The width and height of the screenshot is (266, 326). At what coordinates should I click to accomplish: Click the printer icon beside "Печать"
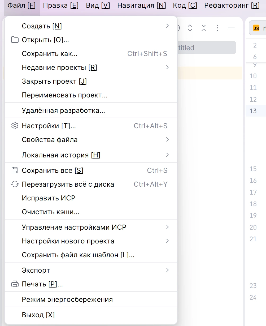click(x=15, y=284)
